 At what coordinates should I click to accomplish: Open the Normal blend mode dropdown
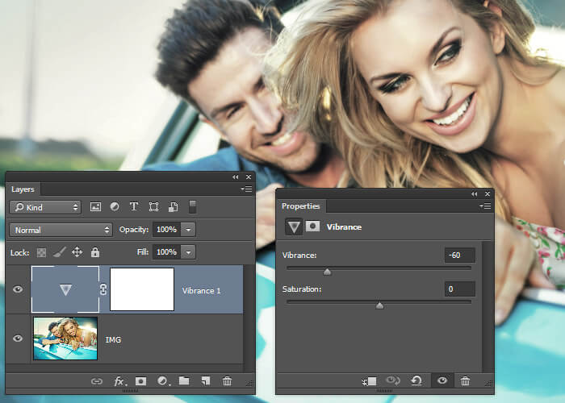(x=61, y=230)
